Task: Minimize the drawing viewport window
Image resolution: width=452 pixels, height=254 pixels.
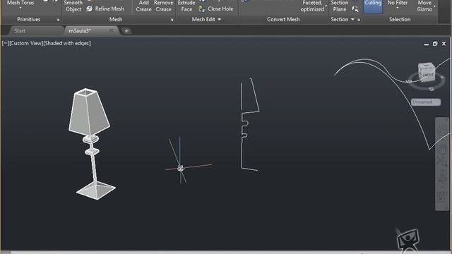Action: click(427, 44)
